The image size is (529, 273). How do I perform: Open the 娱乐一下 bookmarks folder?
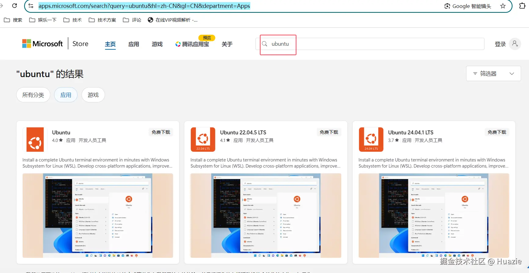43,20
